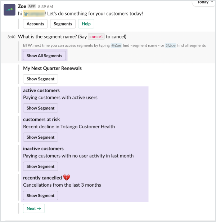Go to Next page of segments
Viewport: 216px width, 222px height.
click(x=34, y=208)
